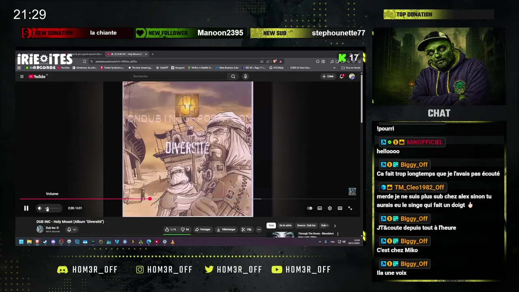Open YouTube notifications bell in header
This screenshot has height=292, width=519.
342,76
